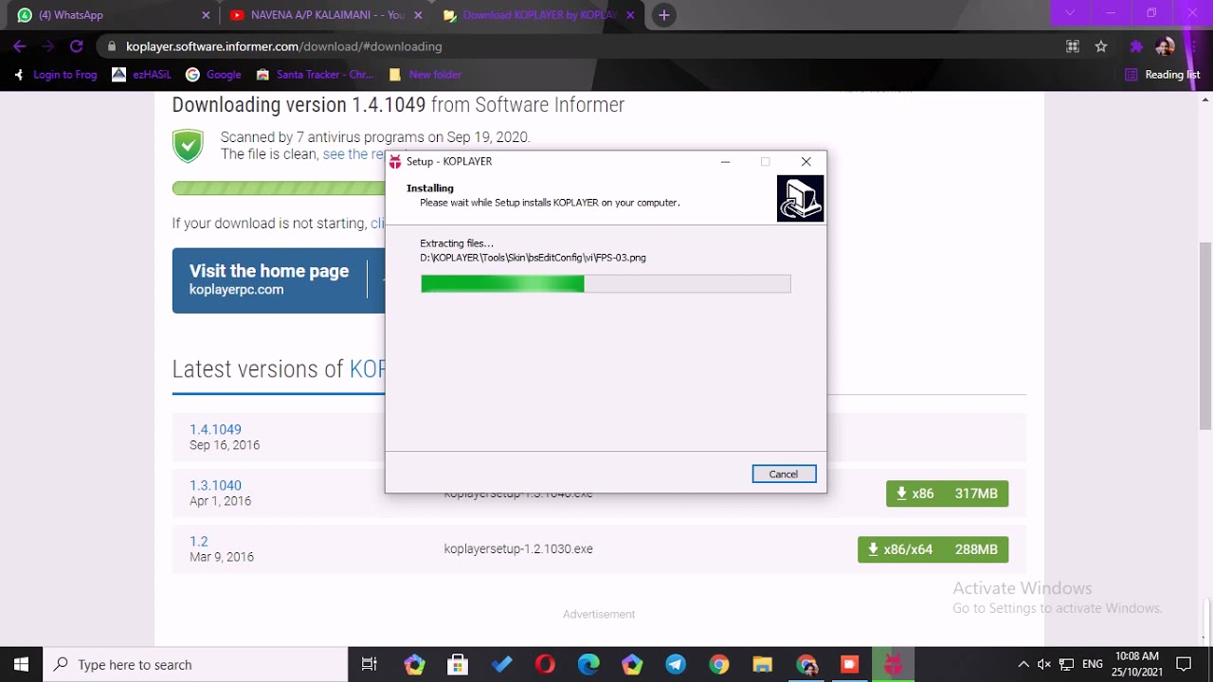Click the KOPLAYER setup title icon

click(x=395, y=162)
